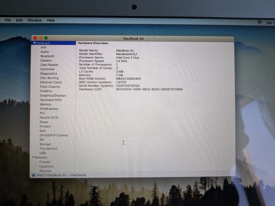Click the Serial Number (system) label
Screen dimensions: 275x206
pyautogui.click(x=96, y=86)
